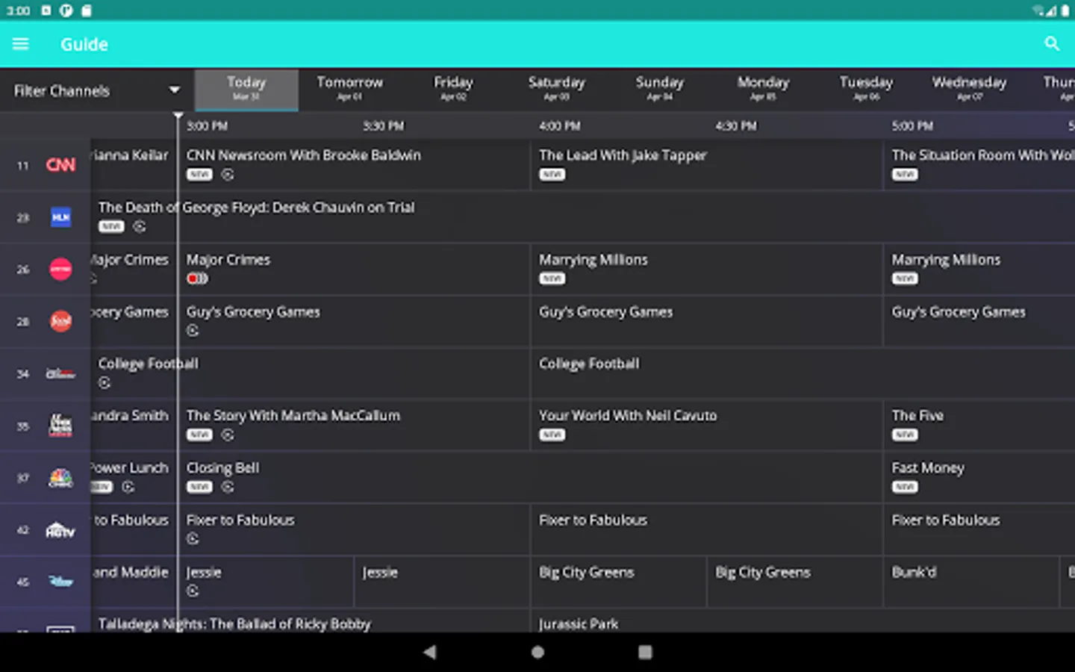Open The Five program

pyautogui.click(x=979, y=425)
